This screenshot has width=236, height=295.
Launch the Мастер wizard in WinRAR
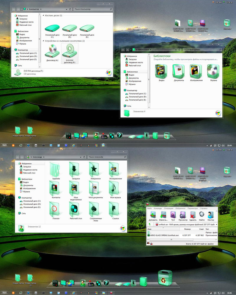point(211,215)
